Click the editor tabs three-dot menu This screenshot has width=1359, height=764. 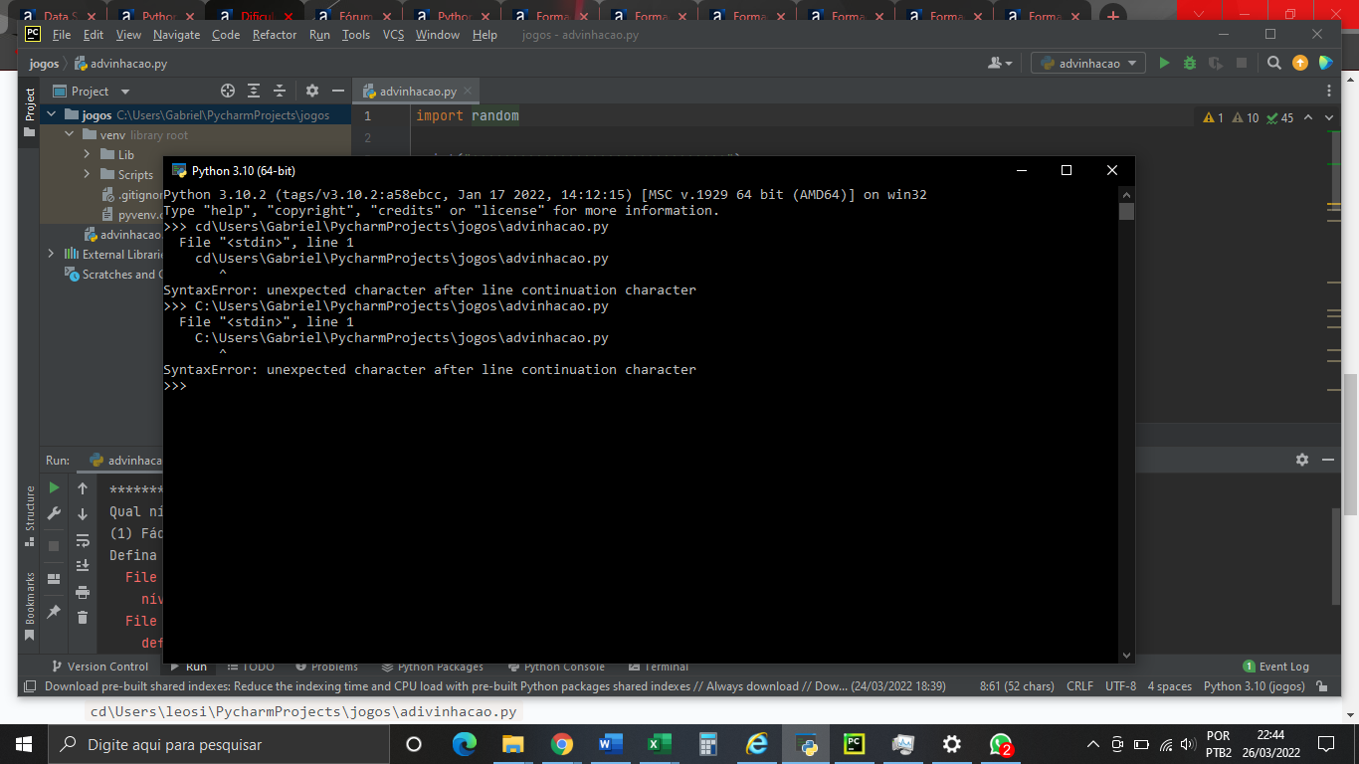point(1330,91)
